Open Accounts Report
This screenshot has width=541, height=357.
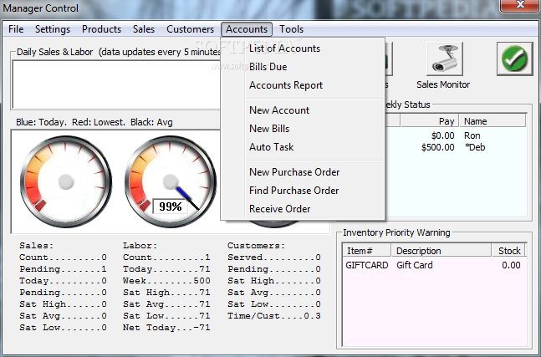pyautogui.click(x=303, y=85)
